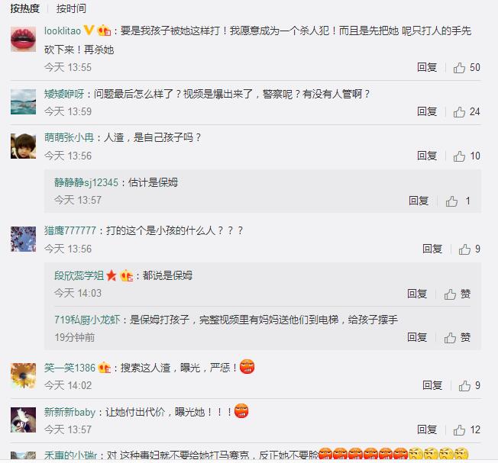
Task: Open looklitao's profile via username
Action: click(63, 31)
